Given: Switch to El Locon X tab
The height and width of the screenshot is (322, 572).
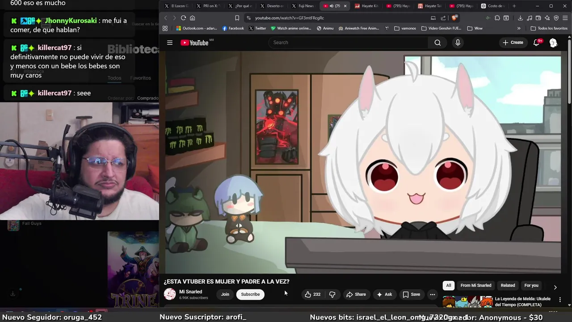Looking at the screenshot, I should pyautogui.click(x=177, y=6).
